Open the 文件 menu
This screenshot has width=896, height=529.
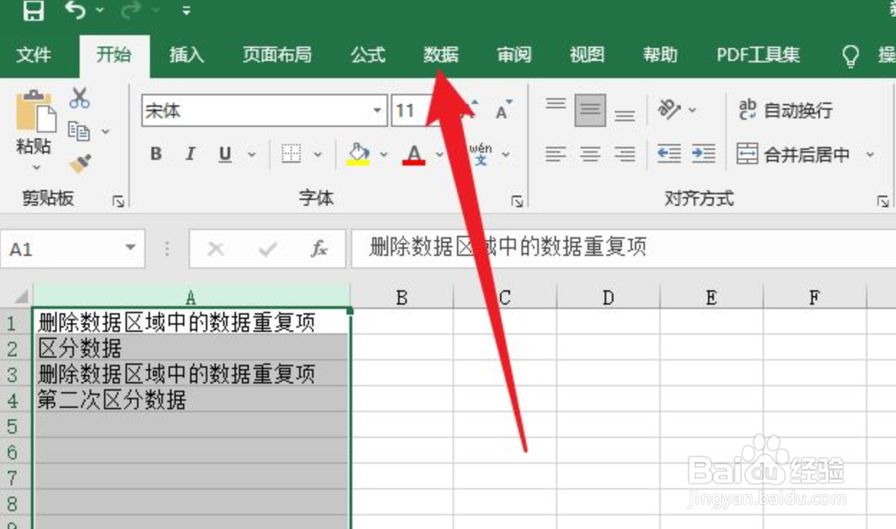point(33,54)
